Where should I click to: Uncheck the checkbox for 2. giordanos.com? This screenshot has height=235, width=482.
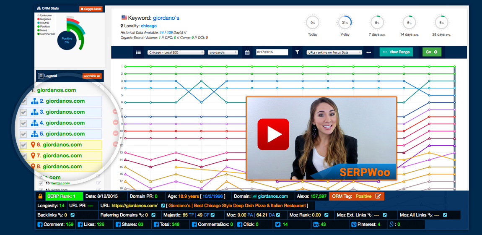pos(23,101)
